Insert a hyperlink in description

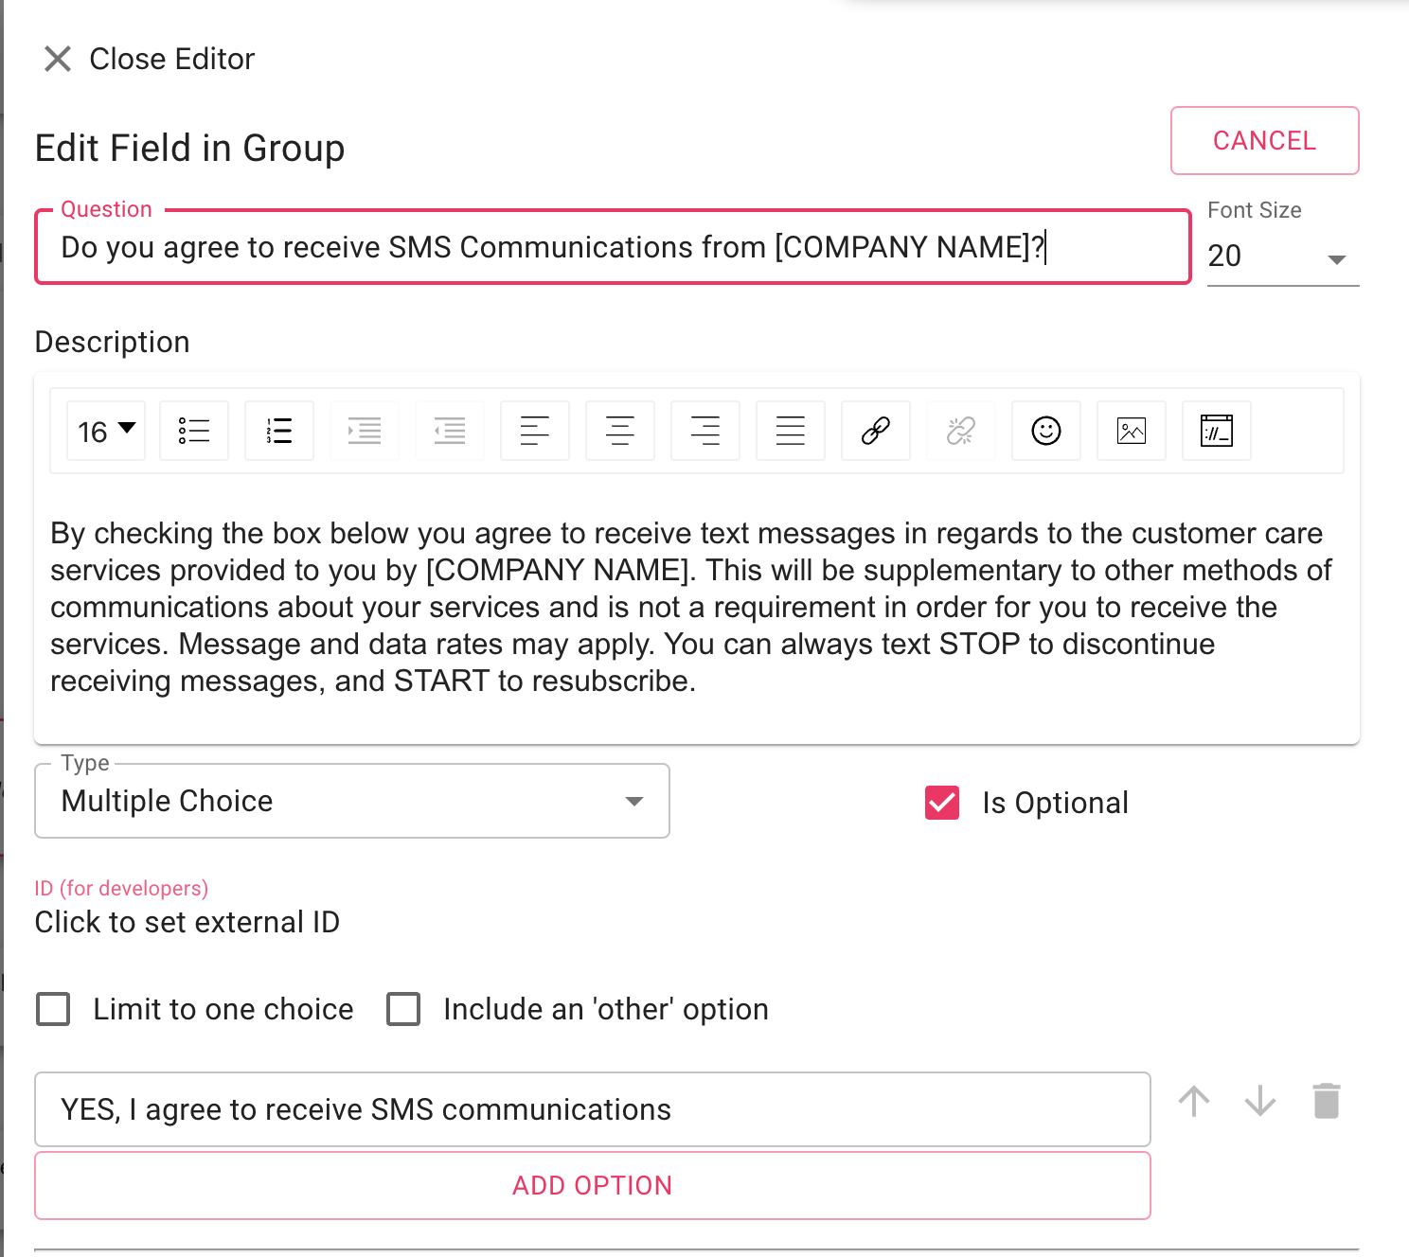click(876, 431)
